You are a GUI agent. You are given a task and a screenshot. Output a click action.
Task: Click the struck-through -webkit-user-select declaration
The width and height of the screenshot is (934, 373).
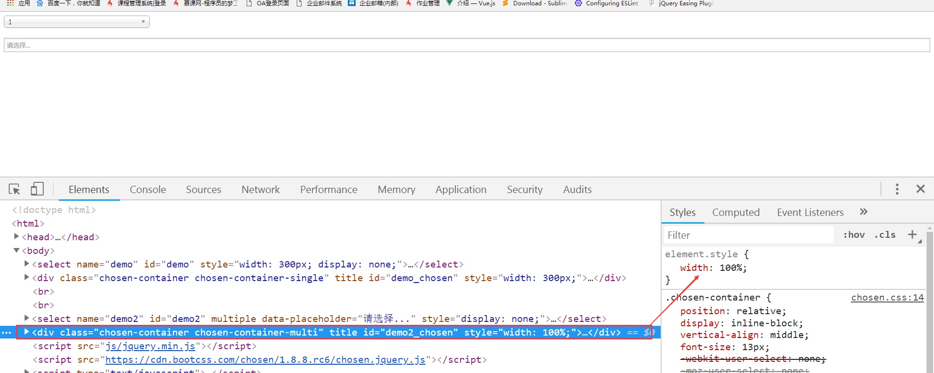tap(753, 359)
